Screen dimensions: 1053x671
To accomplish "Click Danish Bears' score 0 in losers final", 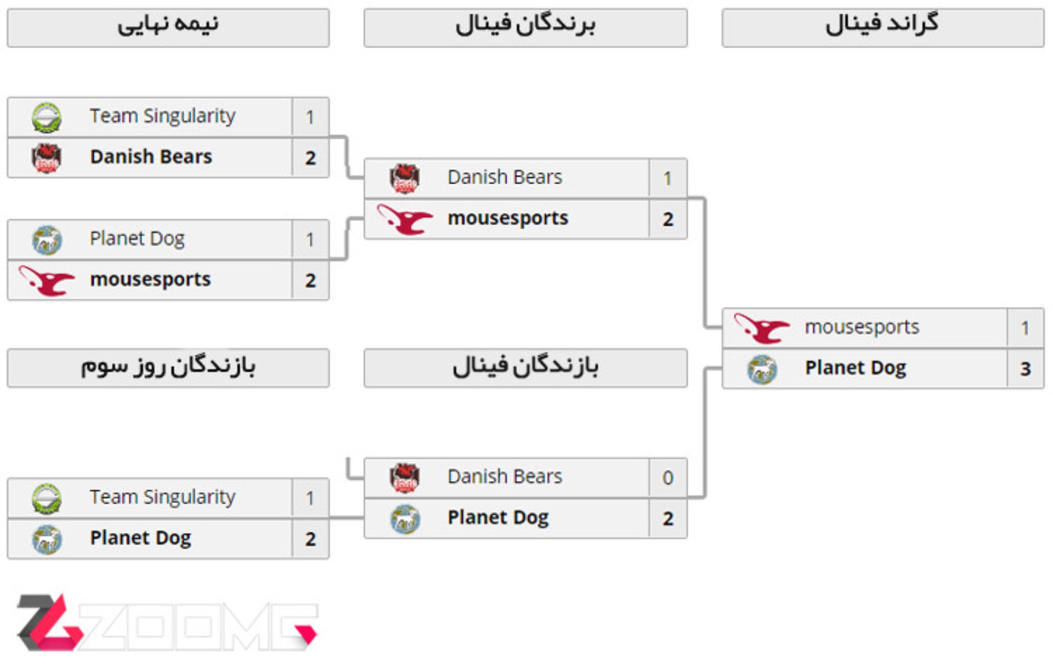I will (x=667, y=478).
